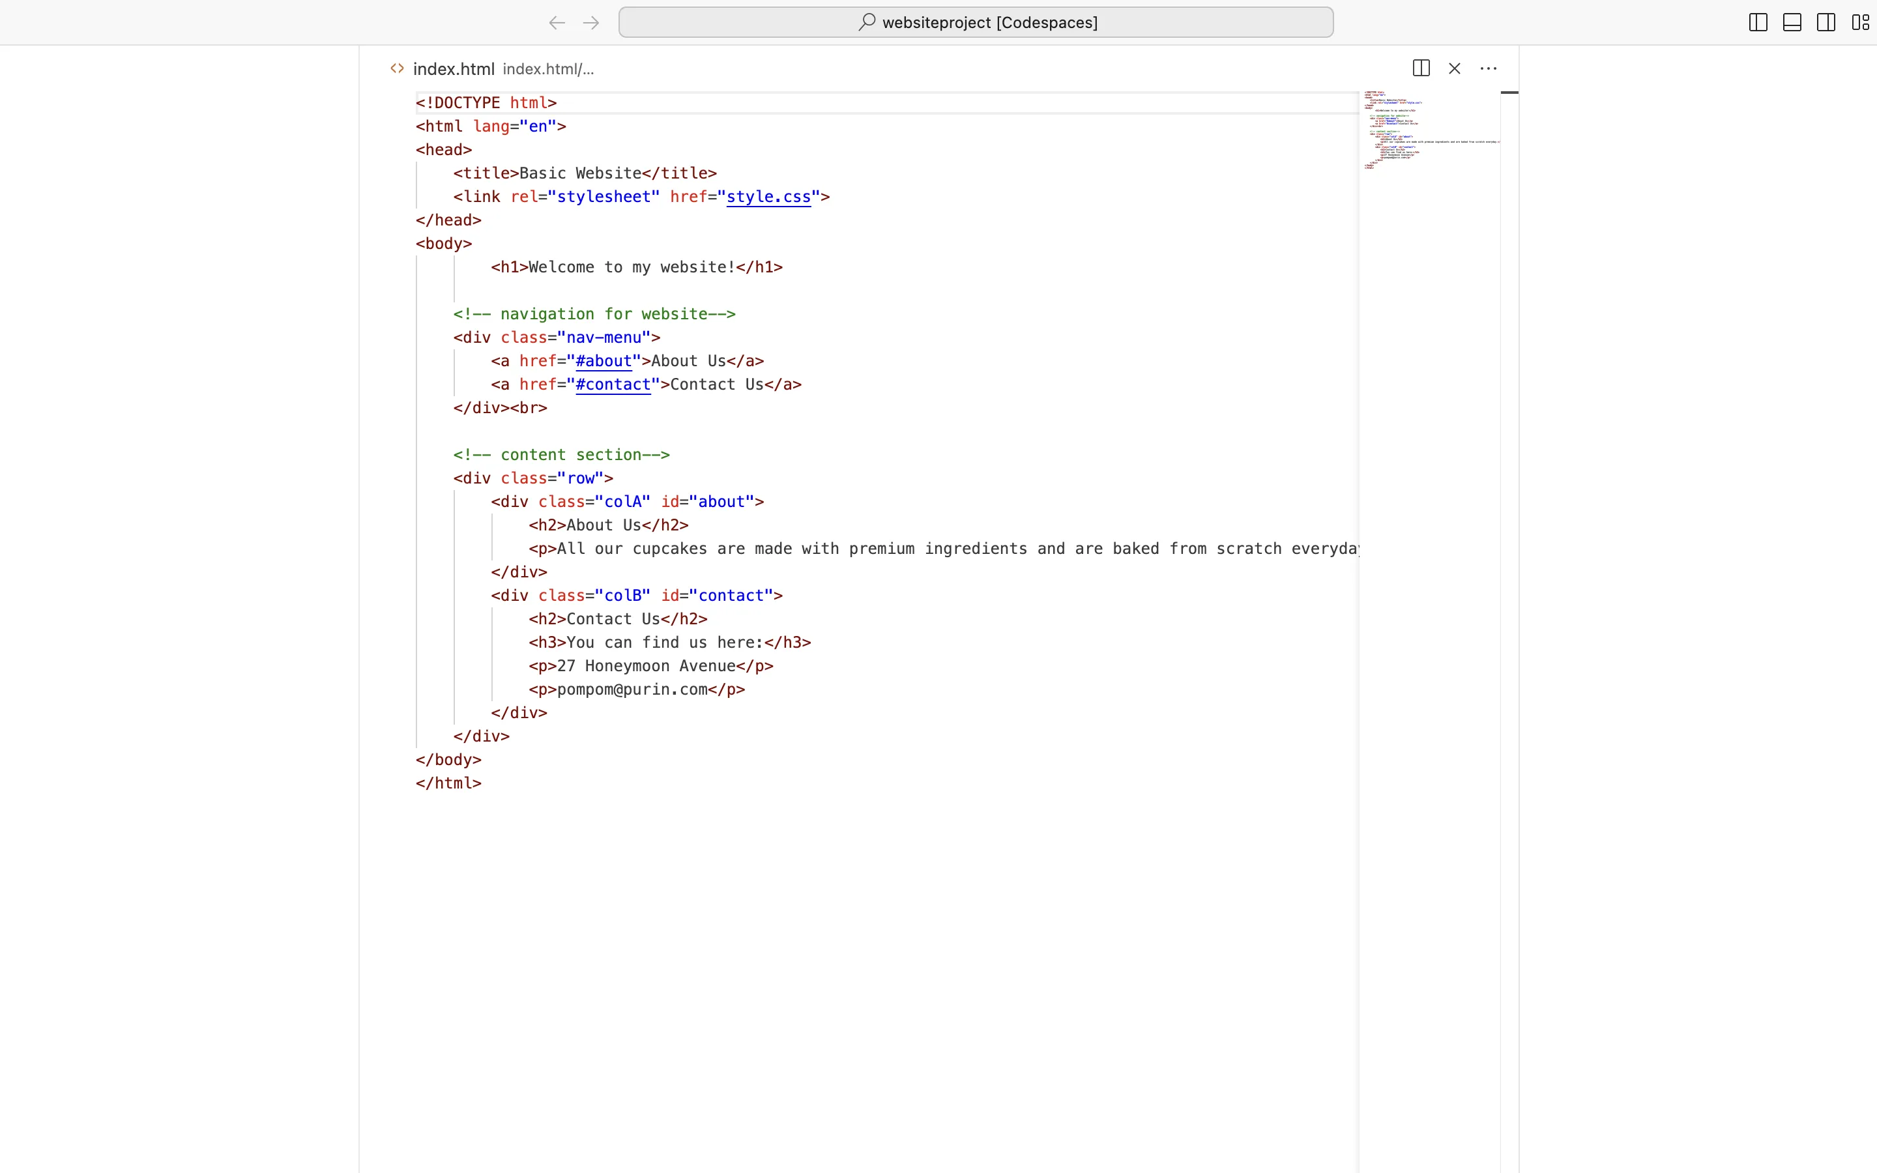
Task: Click the index.html breadcrumb path
Action: coord(547,69)
